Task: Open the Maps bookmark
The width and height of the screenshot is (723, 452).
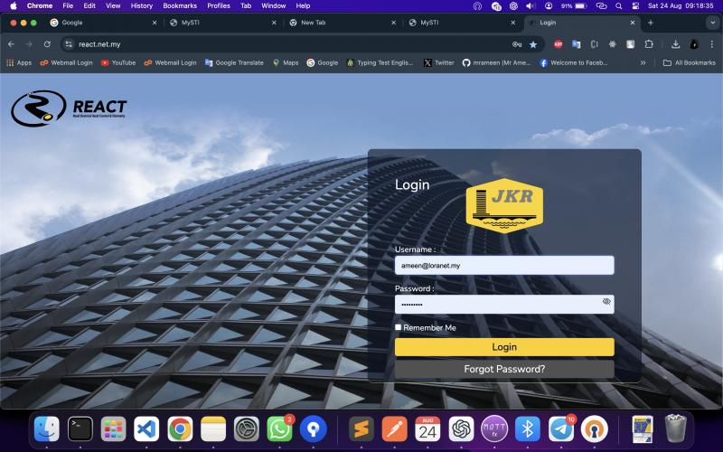Action: point(286,62)
